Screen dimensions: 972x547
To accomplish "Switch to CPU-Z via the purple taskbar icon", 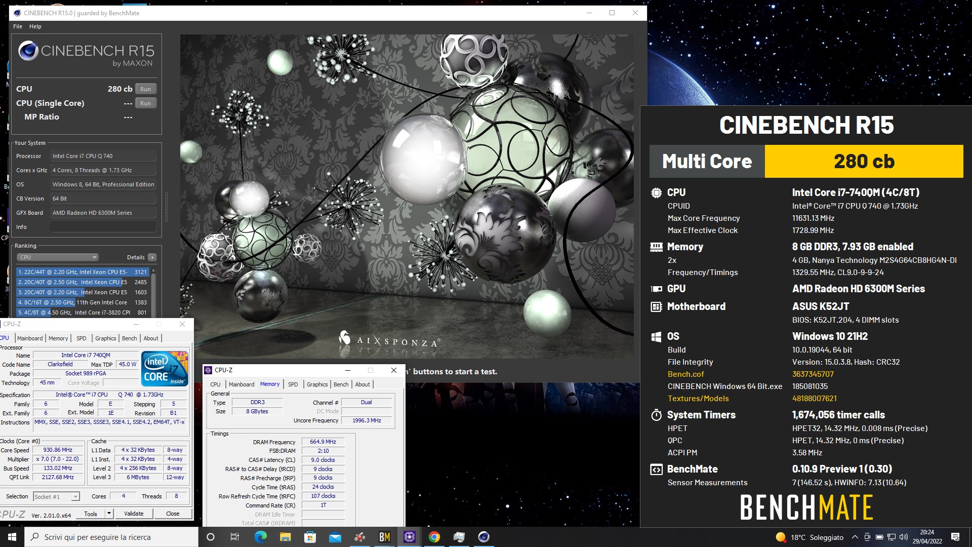I will [410, 537].
